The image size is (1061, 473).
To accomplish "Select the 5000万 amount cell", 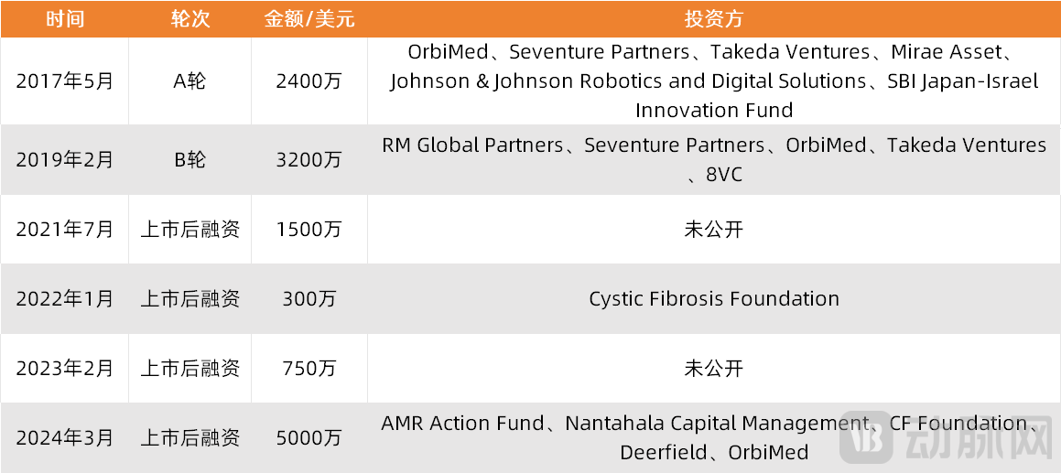I will pos(309,437).
